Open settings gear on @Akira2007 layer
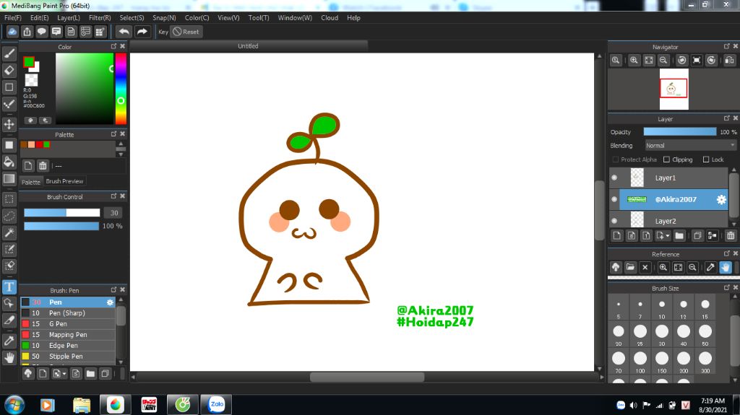 pyautogui.click(x=721, y=199)
